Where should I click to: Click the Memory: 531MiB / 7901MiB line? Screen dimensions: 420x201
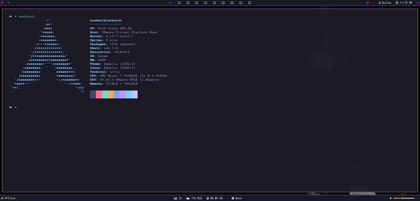pos(114,84)
